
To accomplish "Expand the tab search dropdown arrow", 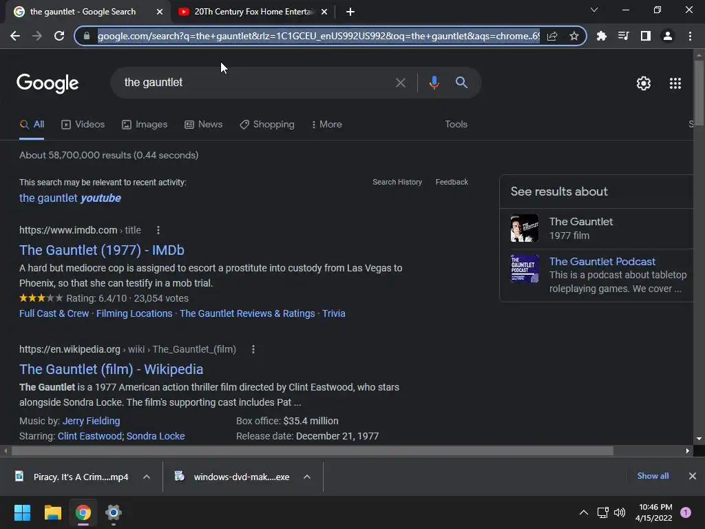I will click(x=594, y=10).
